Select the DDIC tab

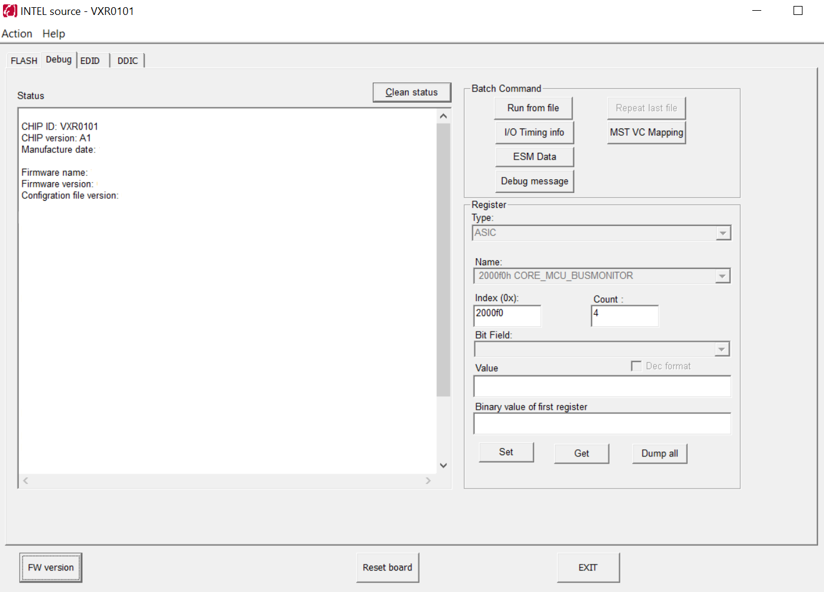point(128,60)
